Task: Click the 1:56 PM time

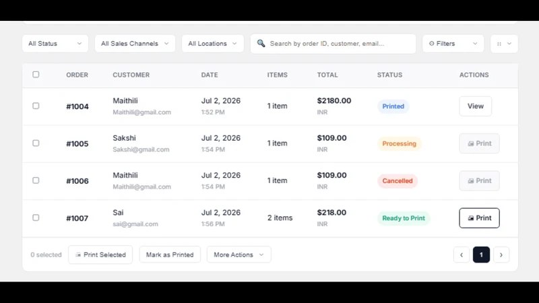Action: click(x=213, y=224)
